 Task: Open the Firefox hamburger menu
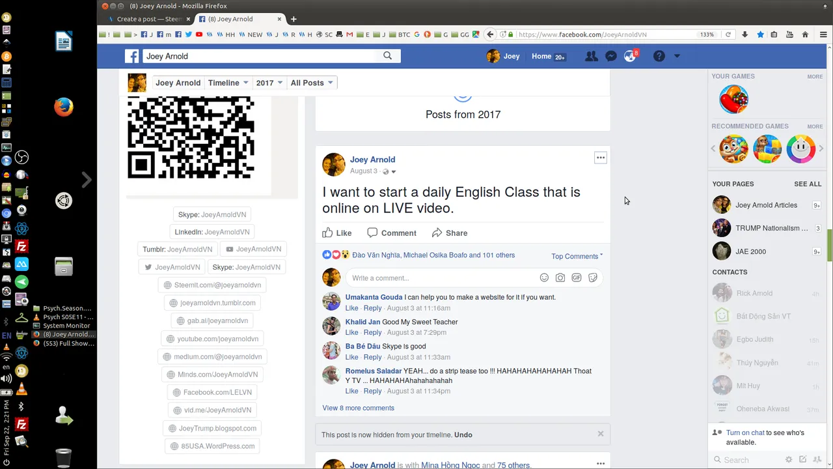click(x=823, y=35)
